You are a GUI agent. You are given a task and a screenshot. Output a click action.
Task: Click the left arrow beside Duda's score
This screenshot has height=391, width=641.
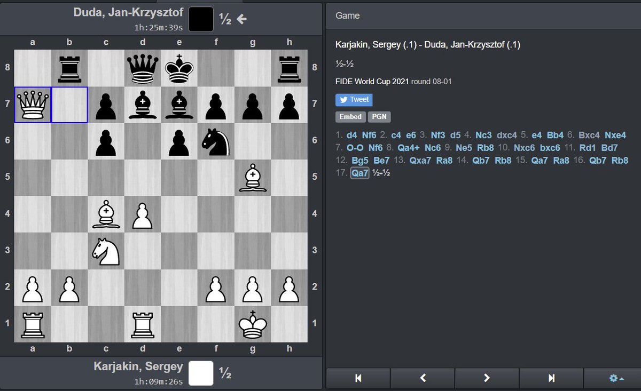(x=241, y=19)
